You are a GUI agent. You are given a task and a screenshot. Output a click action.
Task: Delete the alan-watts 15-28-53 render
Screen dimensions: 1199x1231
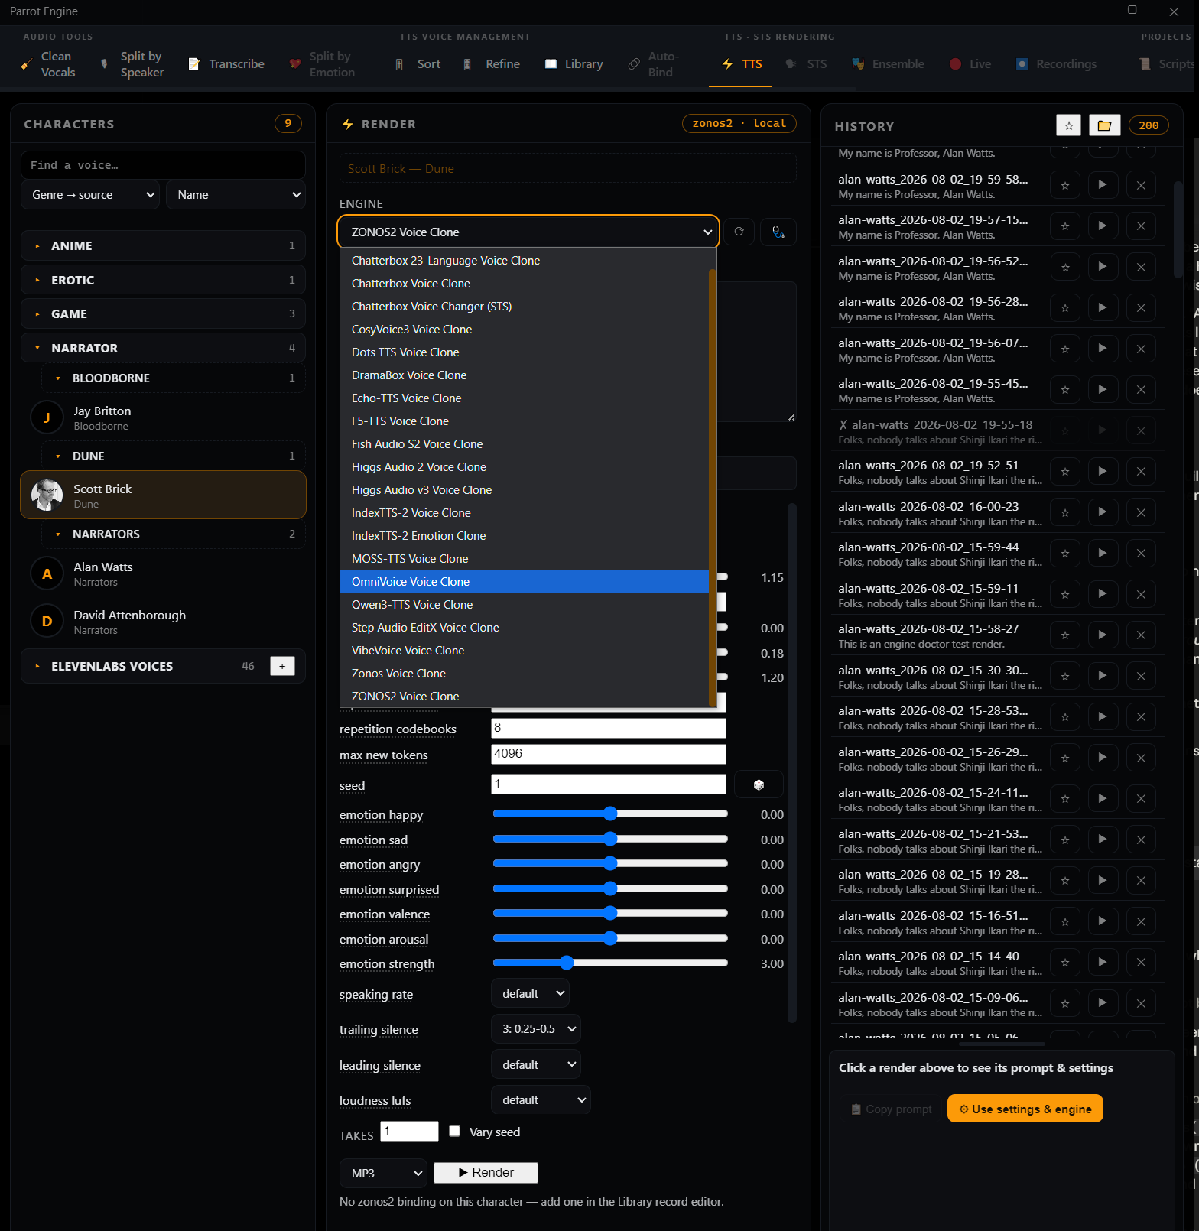click(x=1141, y=716)
